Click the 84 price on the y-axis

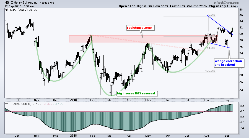[241, 21]
